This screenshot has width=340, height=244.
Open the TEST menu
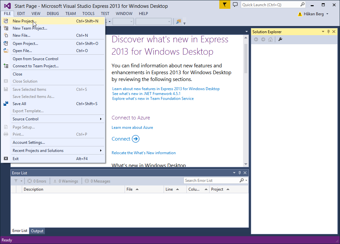click(105, 13)
